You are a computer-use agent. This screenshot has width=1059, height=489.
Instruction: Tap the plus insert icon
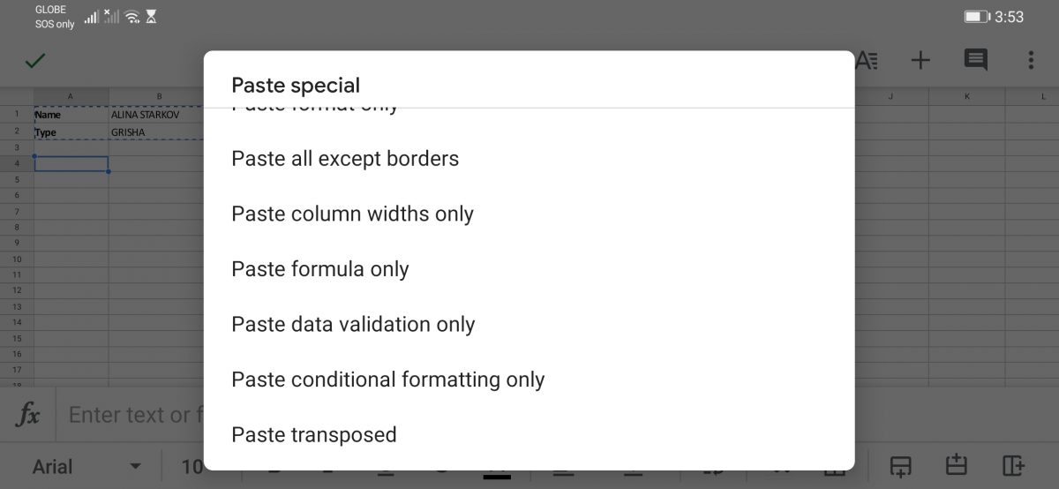point(920,61)
